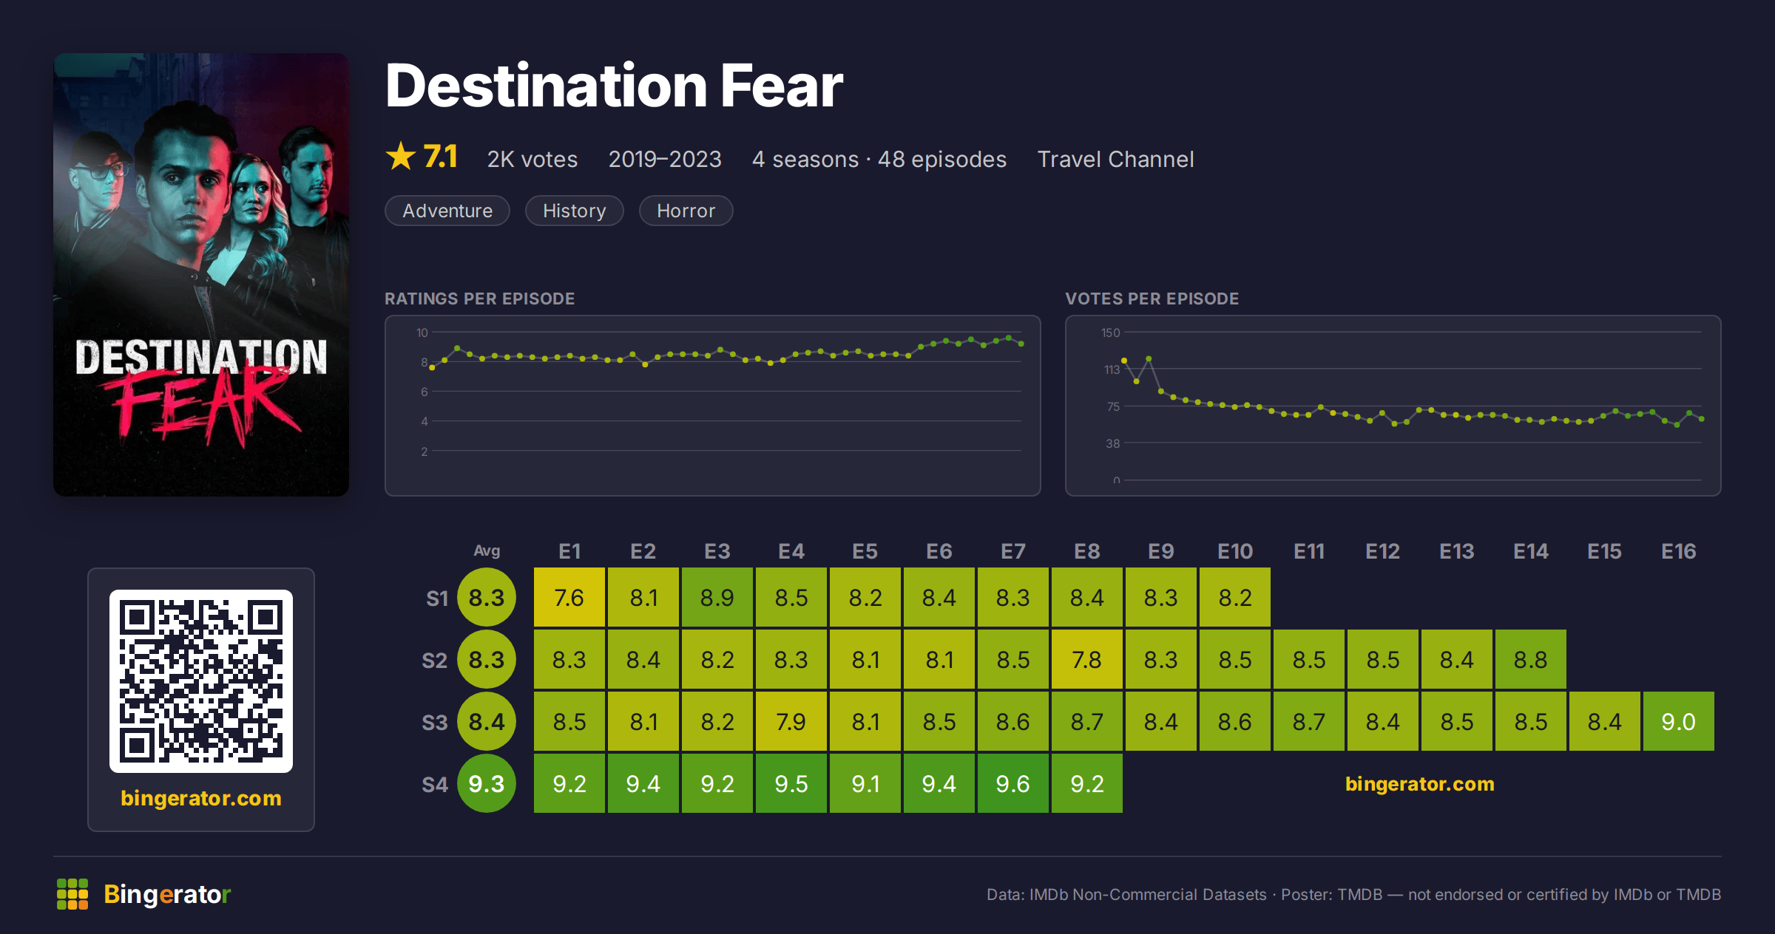
Task: Select the S1 average 8.3 circle
Action: [x=487, y=597]
